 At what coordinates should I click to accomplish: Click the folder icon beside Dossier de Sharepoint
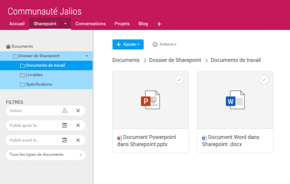coord(15,56)
